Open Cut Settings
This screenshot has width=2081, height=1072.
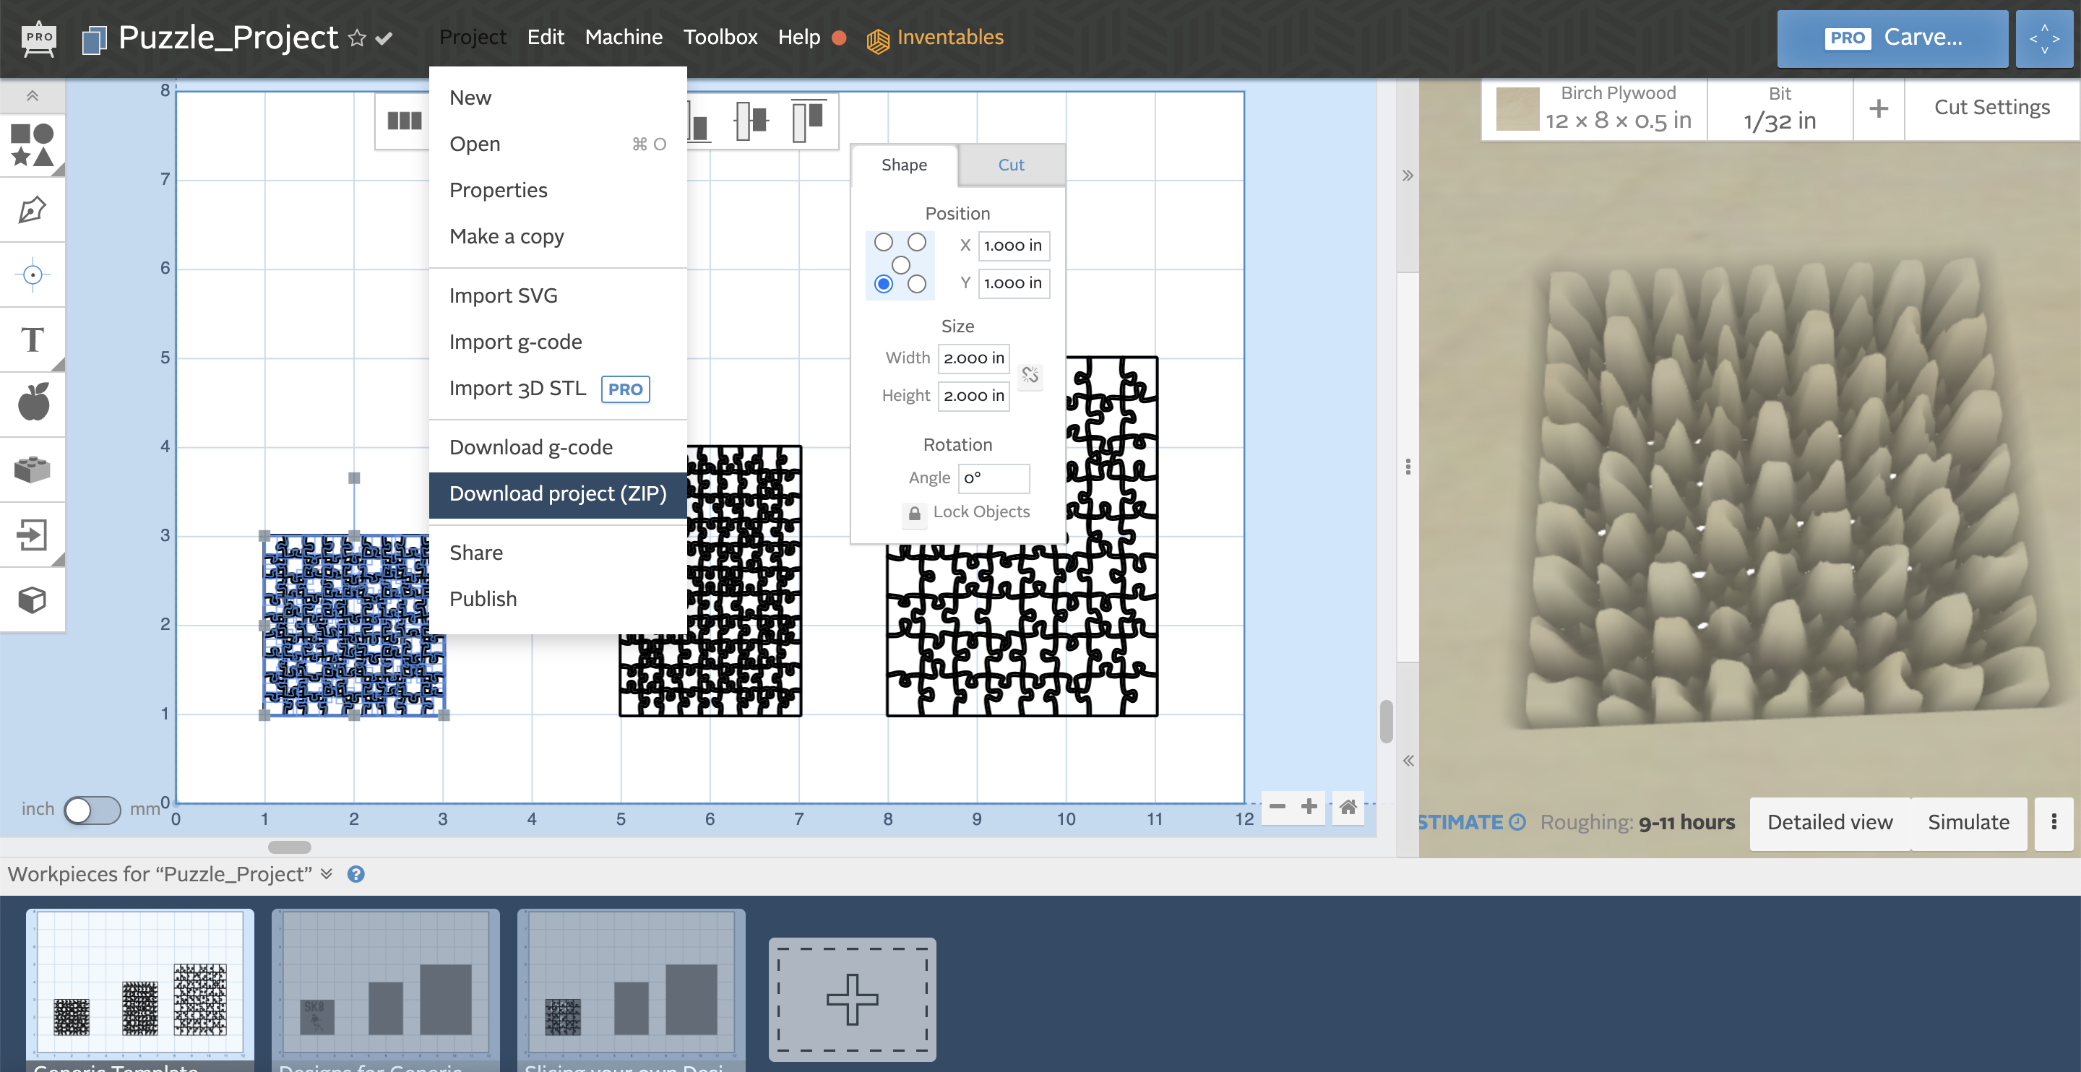(x=1991, y=108)
